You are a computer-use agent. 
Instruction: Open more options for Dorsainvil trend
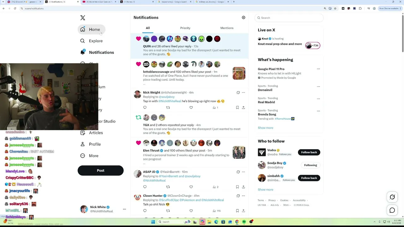coord(318,86)
